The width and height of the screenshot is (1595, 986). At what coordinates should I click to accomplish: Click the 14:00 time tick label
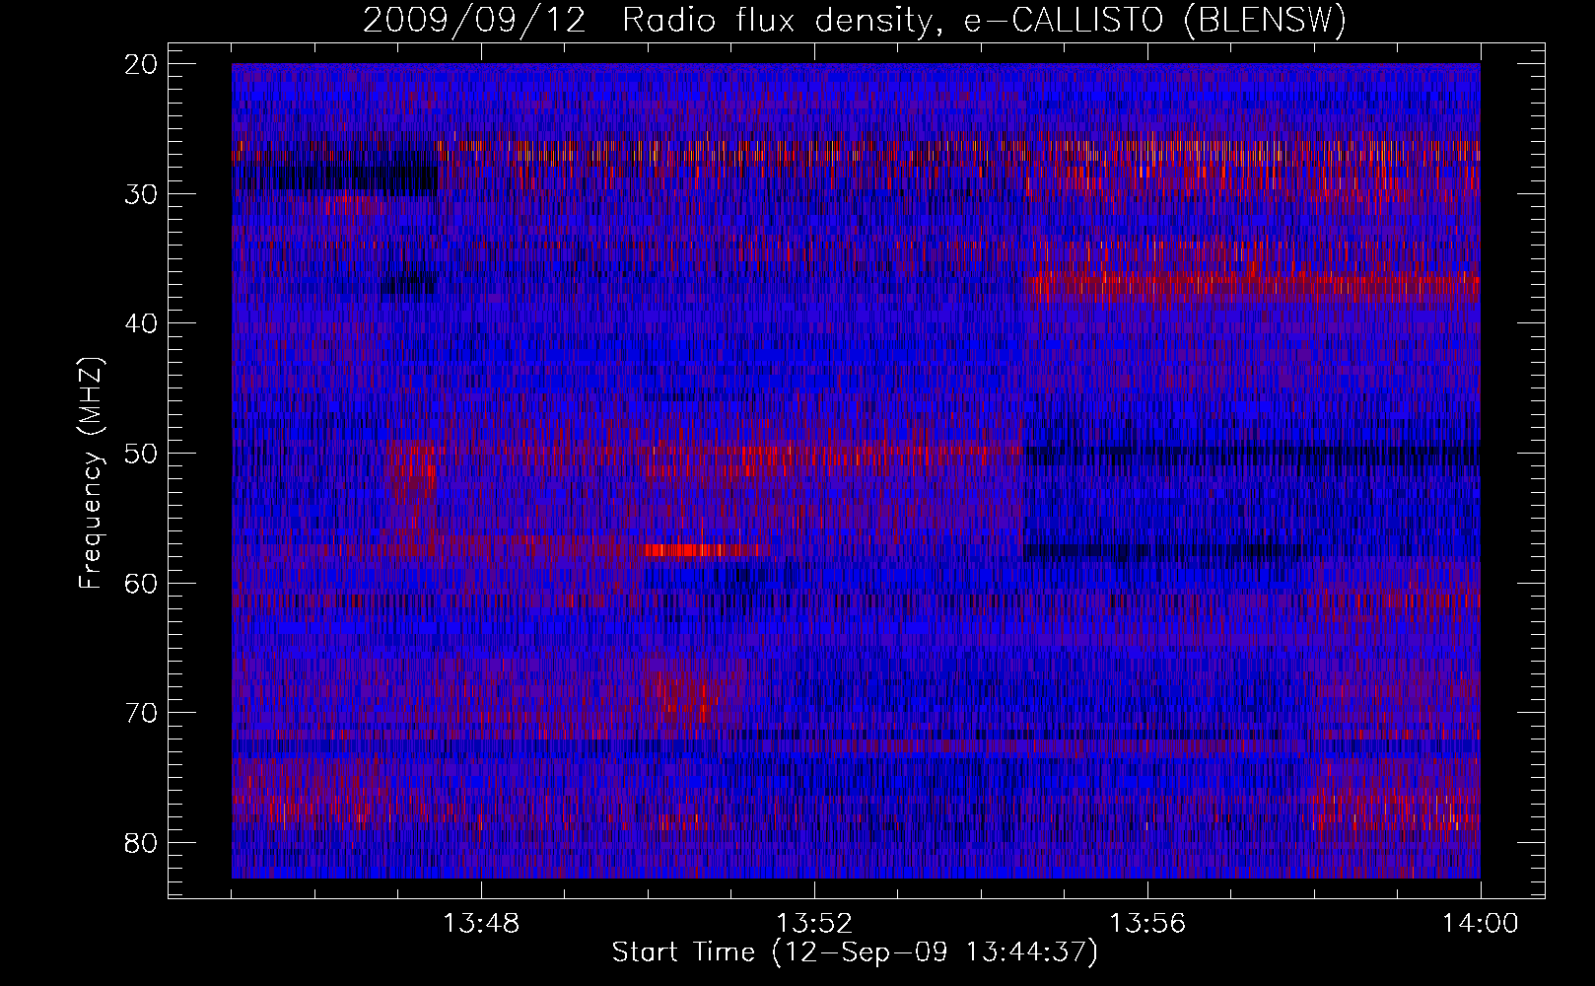pyautogui.click(x=1480, y=924)
